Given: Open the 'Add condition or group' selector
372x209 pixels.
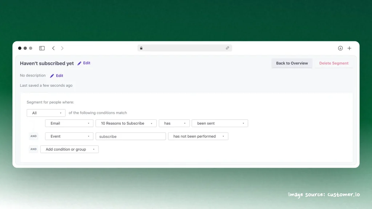Looking at the screenshot, I should [x=69, y=149].
